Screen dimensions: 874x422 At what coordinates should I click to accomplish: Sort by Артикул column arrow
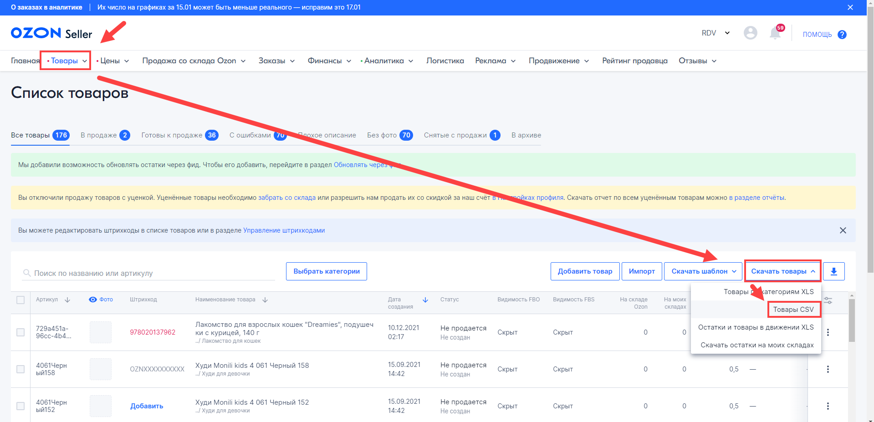67,300
